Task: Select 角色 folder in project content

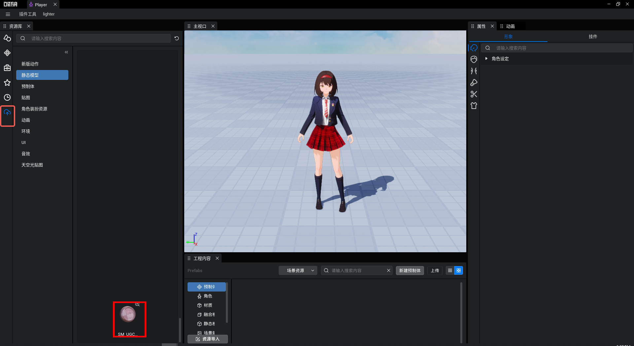Action: 207,296
